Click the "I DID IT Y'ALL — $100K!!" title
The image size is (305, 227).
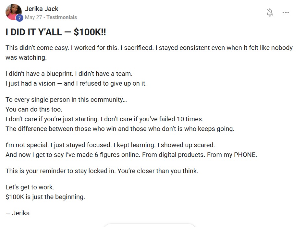[56, 32]
